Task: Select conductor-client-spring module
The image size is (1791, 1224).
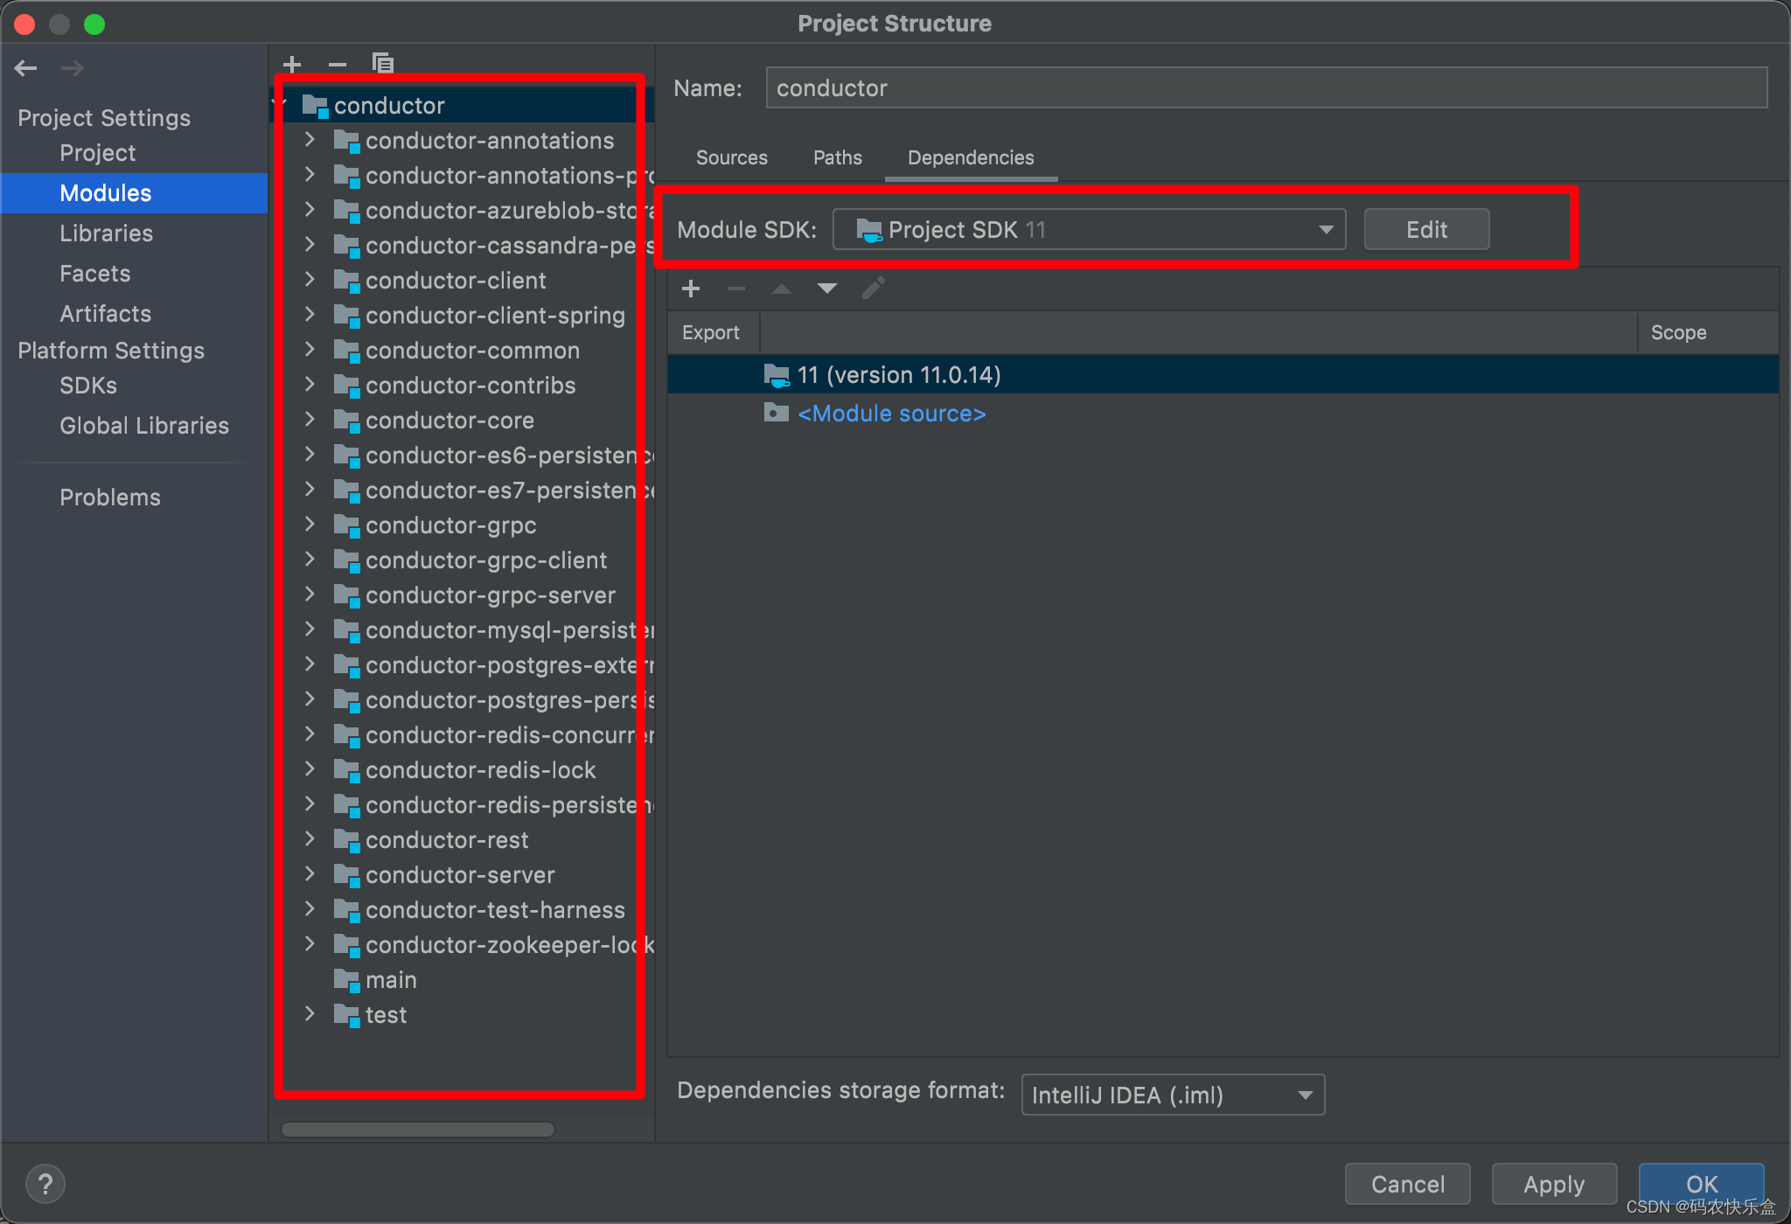Action: coord(495,316)
